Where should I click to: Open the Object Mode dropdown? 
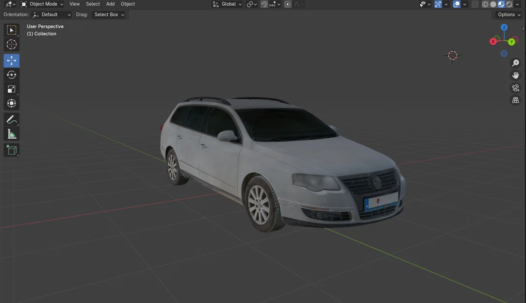point(43,4)
